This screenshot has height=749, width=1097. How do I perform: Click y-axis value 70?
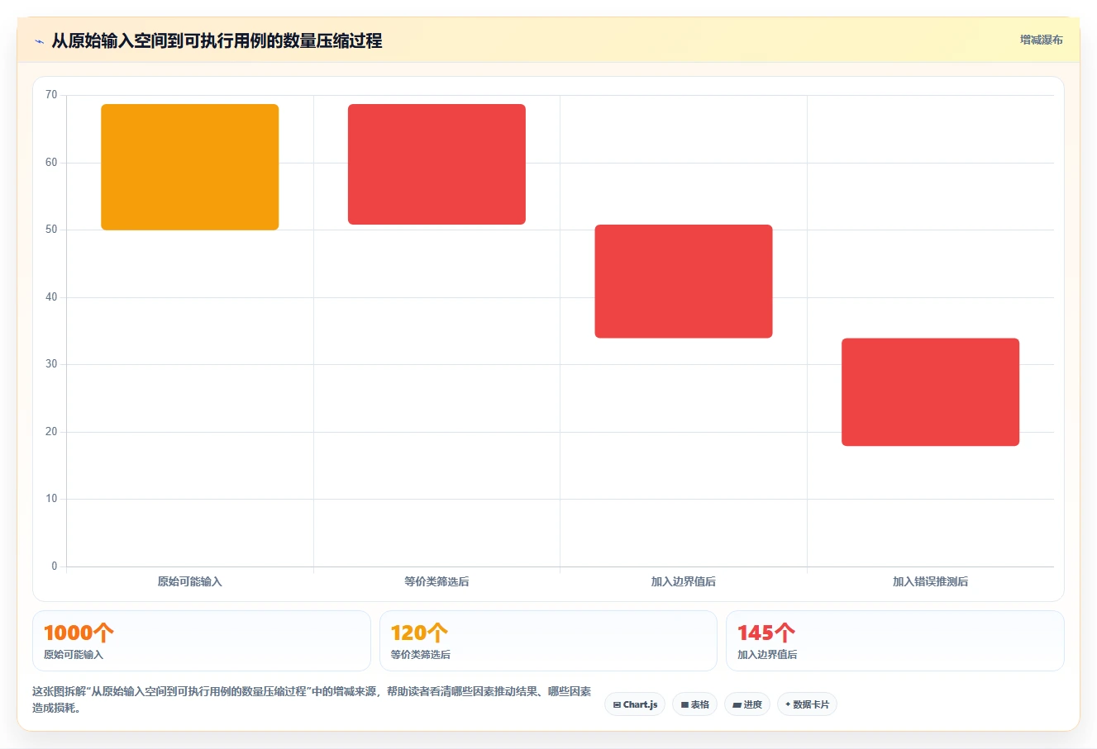[51, 95]
